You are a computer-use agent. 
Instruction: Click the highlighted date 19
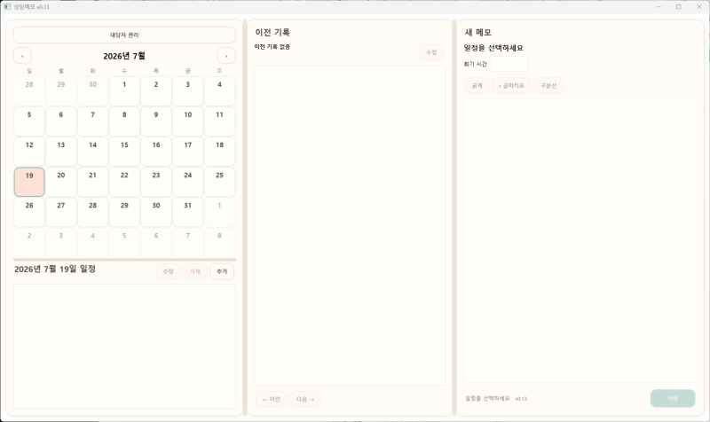pos(29,182)
